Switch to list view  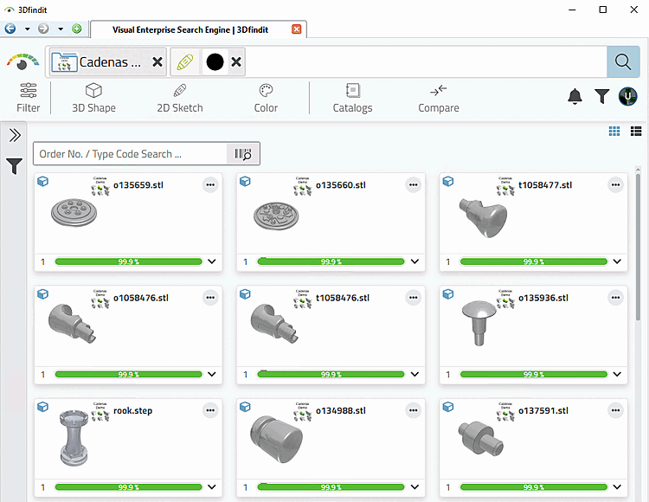(x=636, y=132)
